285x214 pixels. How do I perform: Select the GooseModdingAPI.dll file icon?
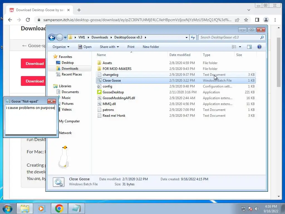(x=99, y=98)
